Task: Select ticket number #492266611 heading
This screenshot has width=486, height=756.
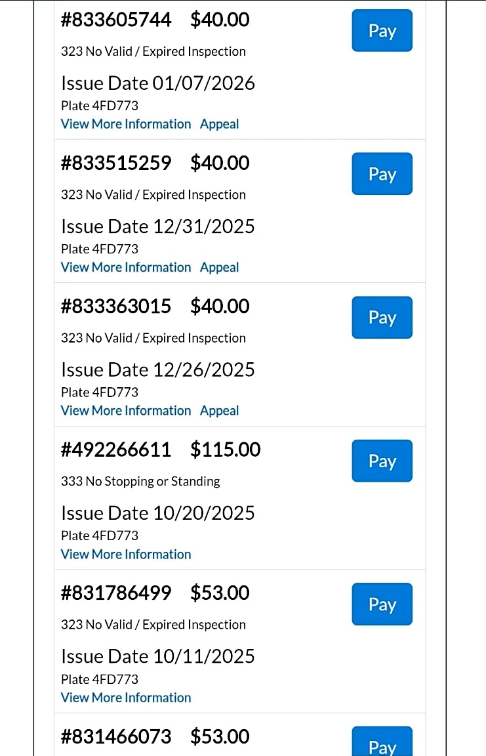Action: 116,450
